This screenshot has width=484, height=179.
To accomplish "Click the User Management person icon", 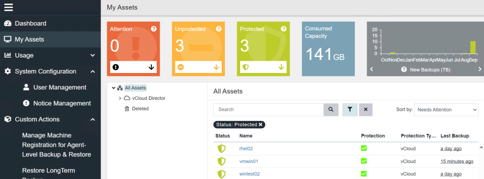I will point(26,87).
